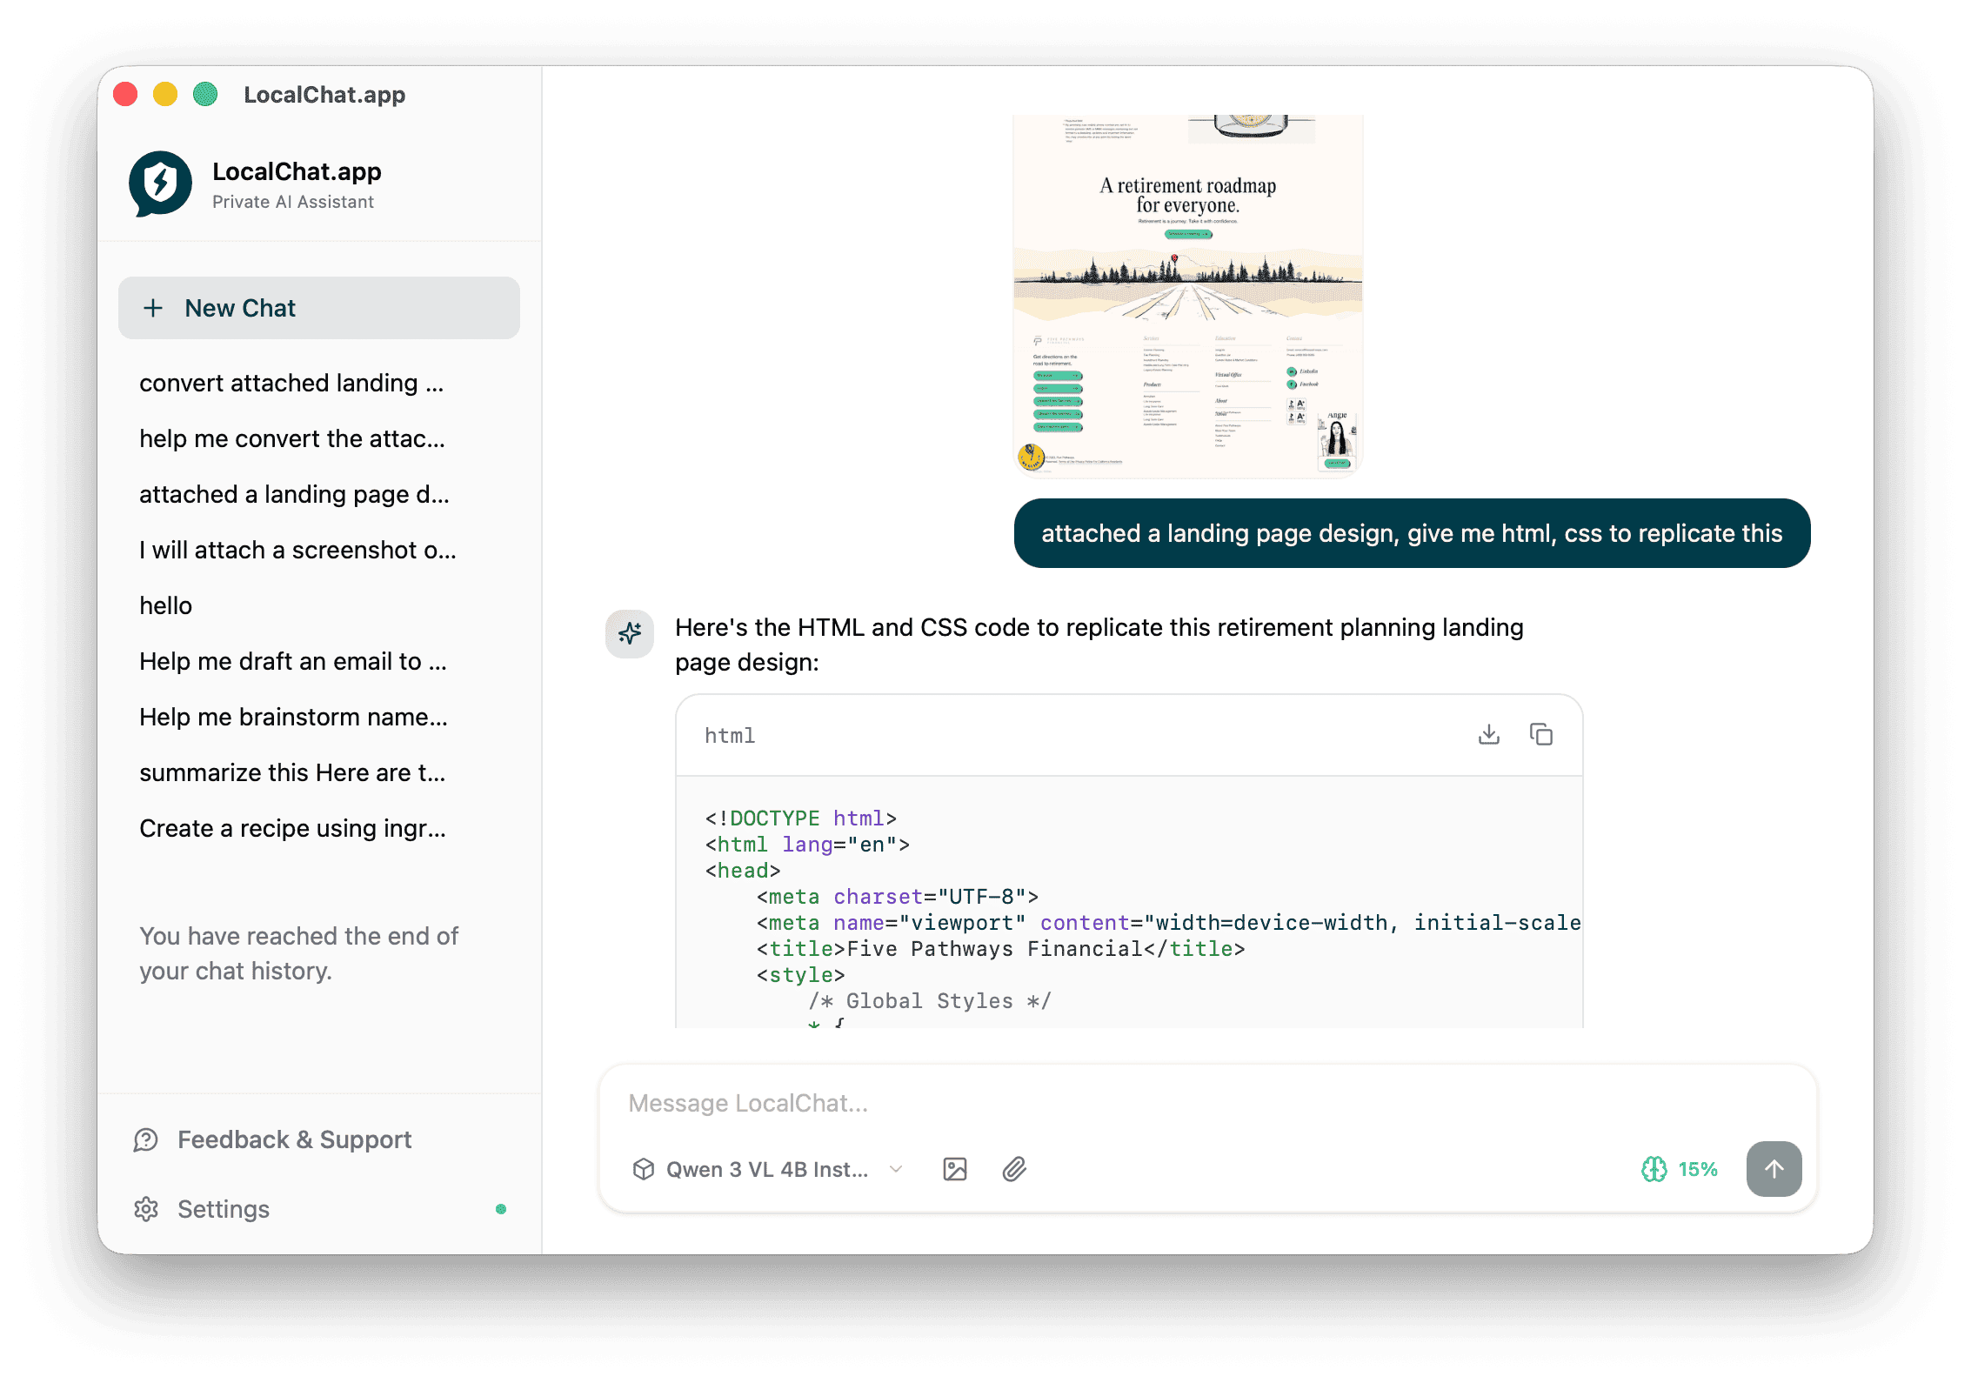Open Feedback & Support

294,1139
